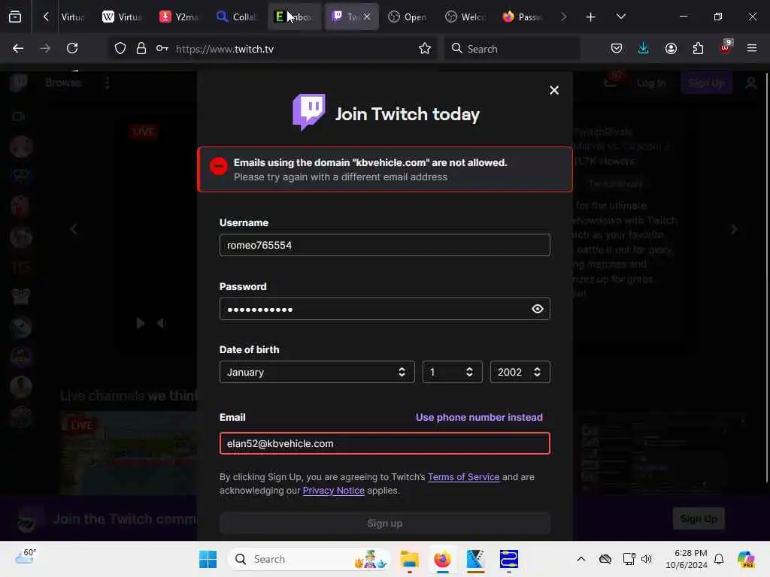The image size is (770, 577).
Task: Open the Extensions puzzle icon
Action: click(x=698, y=49)
